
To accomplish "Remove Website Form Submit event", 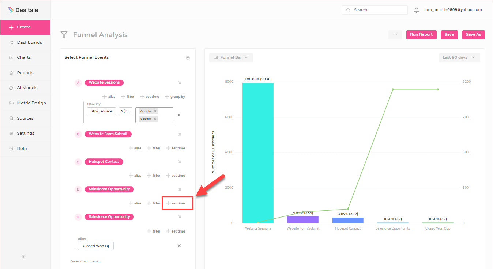I will [180, 134].
